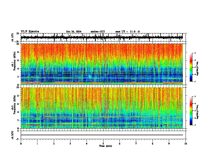This screenshot has width=209, height=161.
Task: Click tick label "6" on the Time axis
Action: pos(120,144)
